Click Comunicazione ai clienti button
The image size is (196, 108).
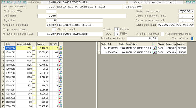(156, 2)
